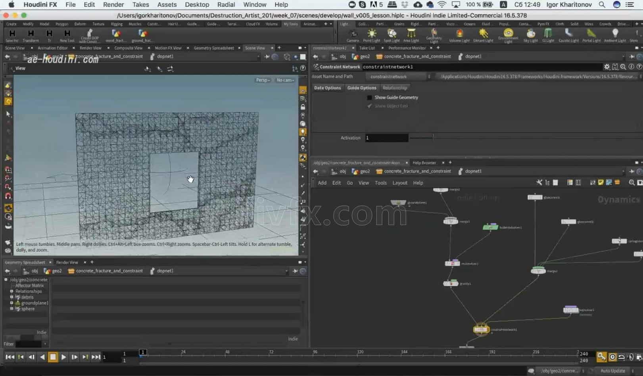Viewport: 643px width, 376px height.
Task: Click network editor find magnifier icon
Action: (631, 182)
